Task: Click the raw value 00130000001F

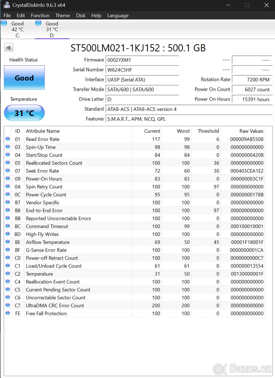Action: (247, 274)
